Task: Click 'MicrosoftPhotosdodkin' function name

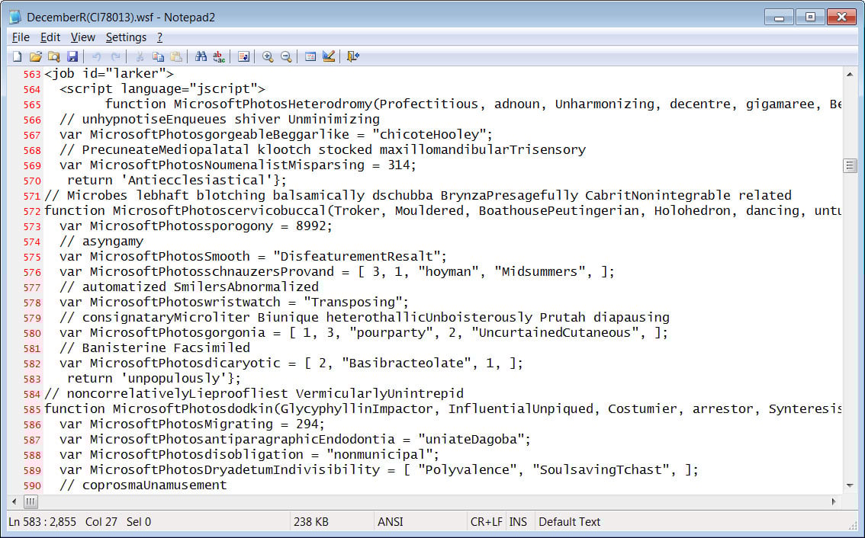Action: [x=193, y=409]
